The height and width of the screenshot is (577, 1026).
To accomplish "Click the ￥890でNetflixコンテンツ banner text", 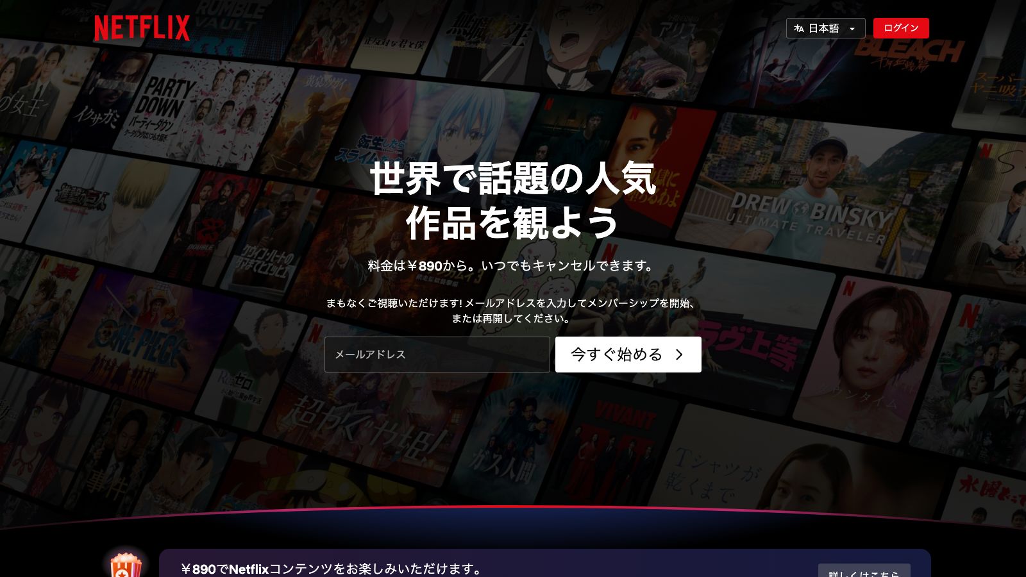I will (x=331, y=569).
